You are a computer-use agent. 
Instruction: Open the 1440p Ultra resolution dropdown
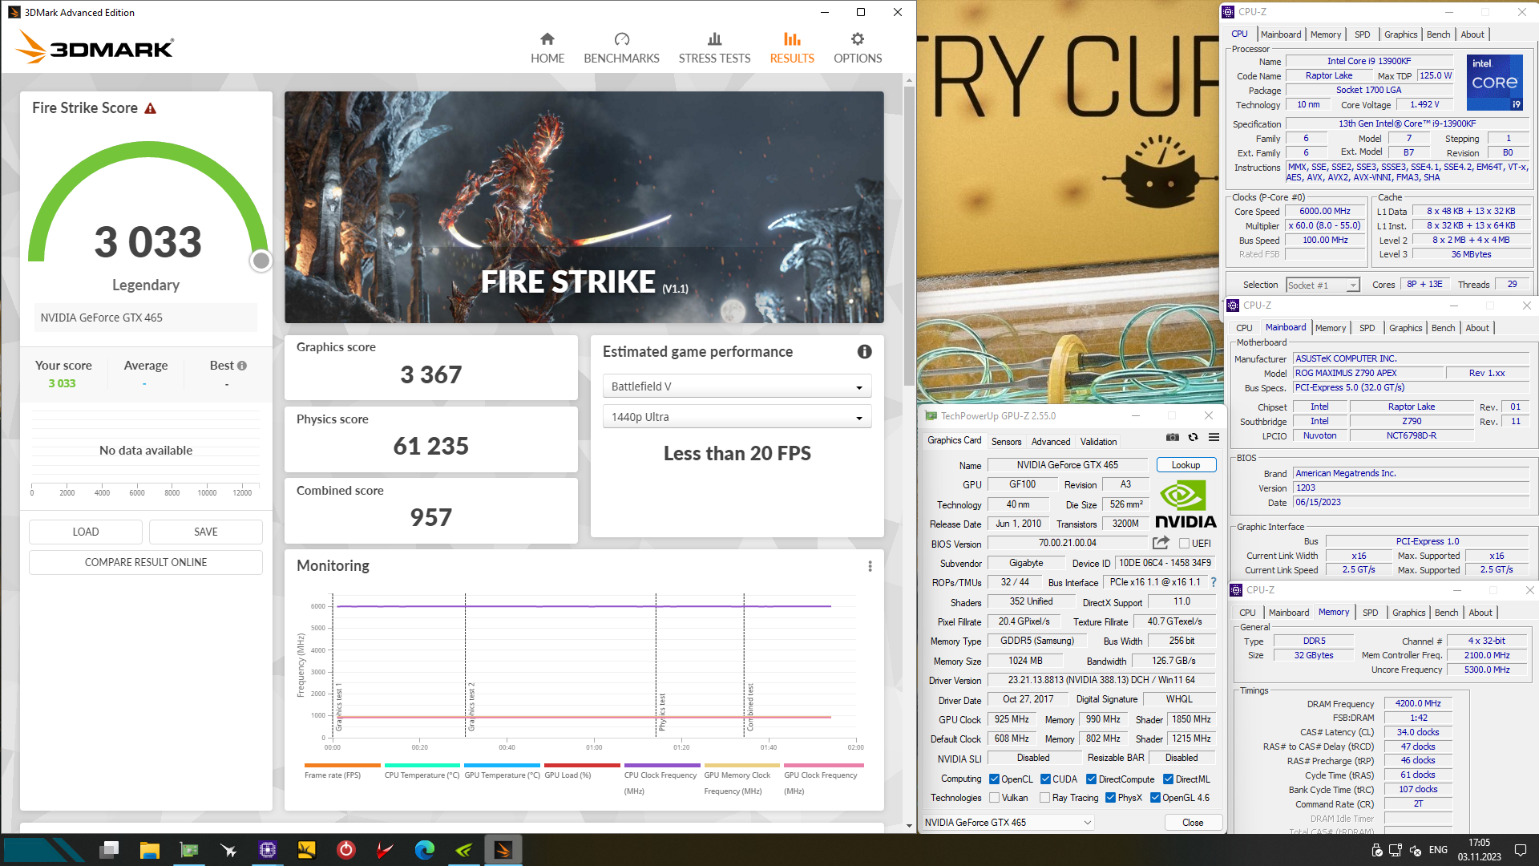(737, 417)
